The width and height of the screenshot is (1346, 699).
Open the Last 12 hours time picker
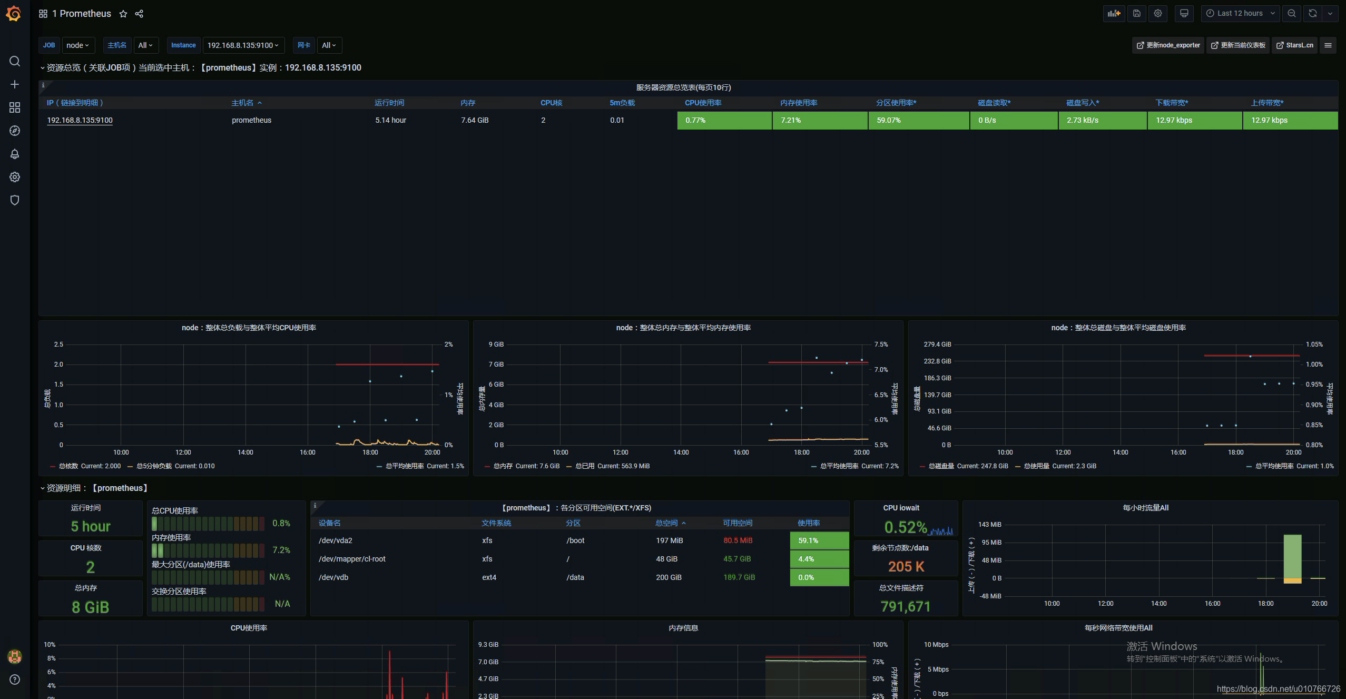coord(1240,14)
